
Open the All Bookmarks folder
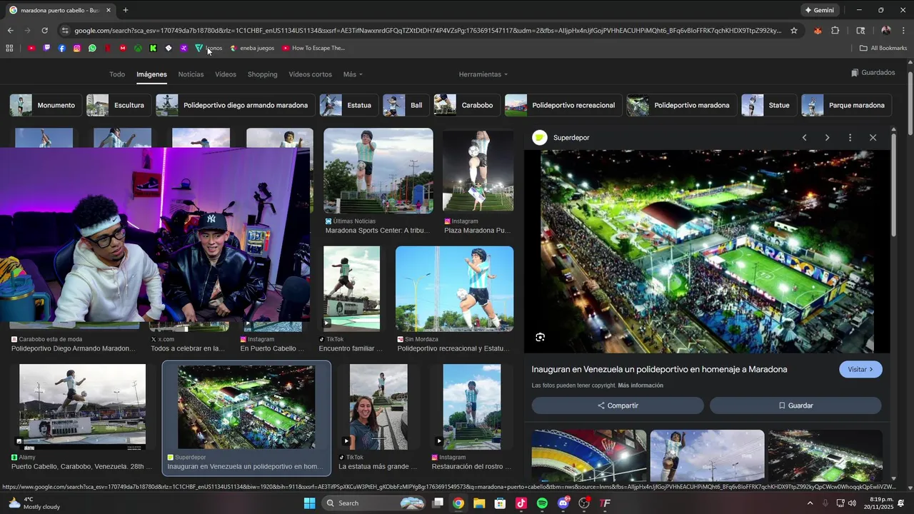(883, 48)
